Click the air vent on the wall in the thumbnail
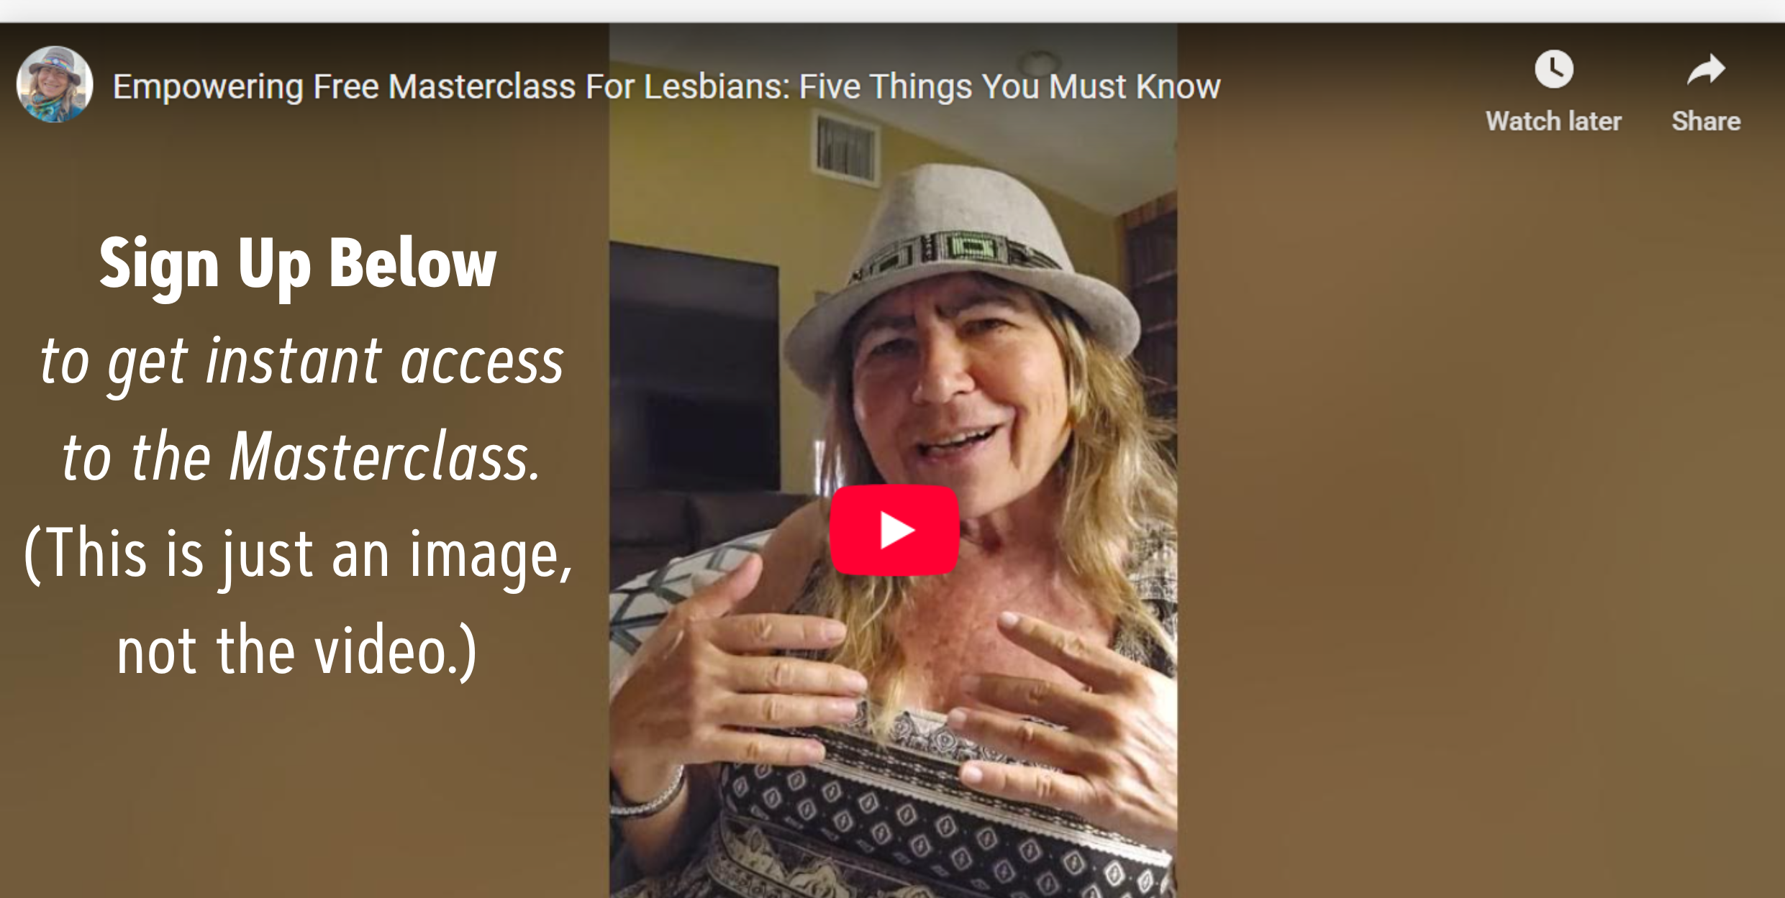This screenshot has height=898, width=1785. pos(845,147)
